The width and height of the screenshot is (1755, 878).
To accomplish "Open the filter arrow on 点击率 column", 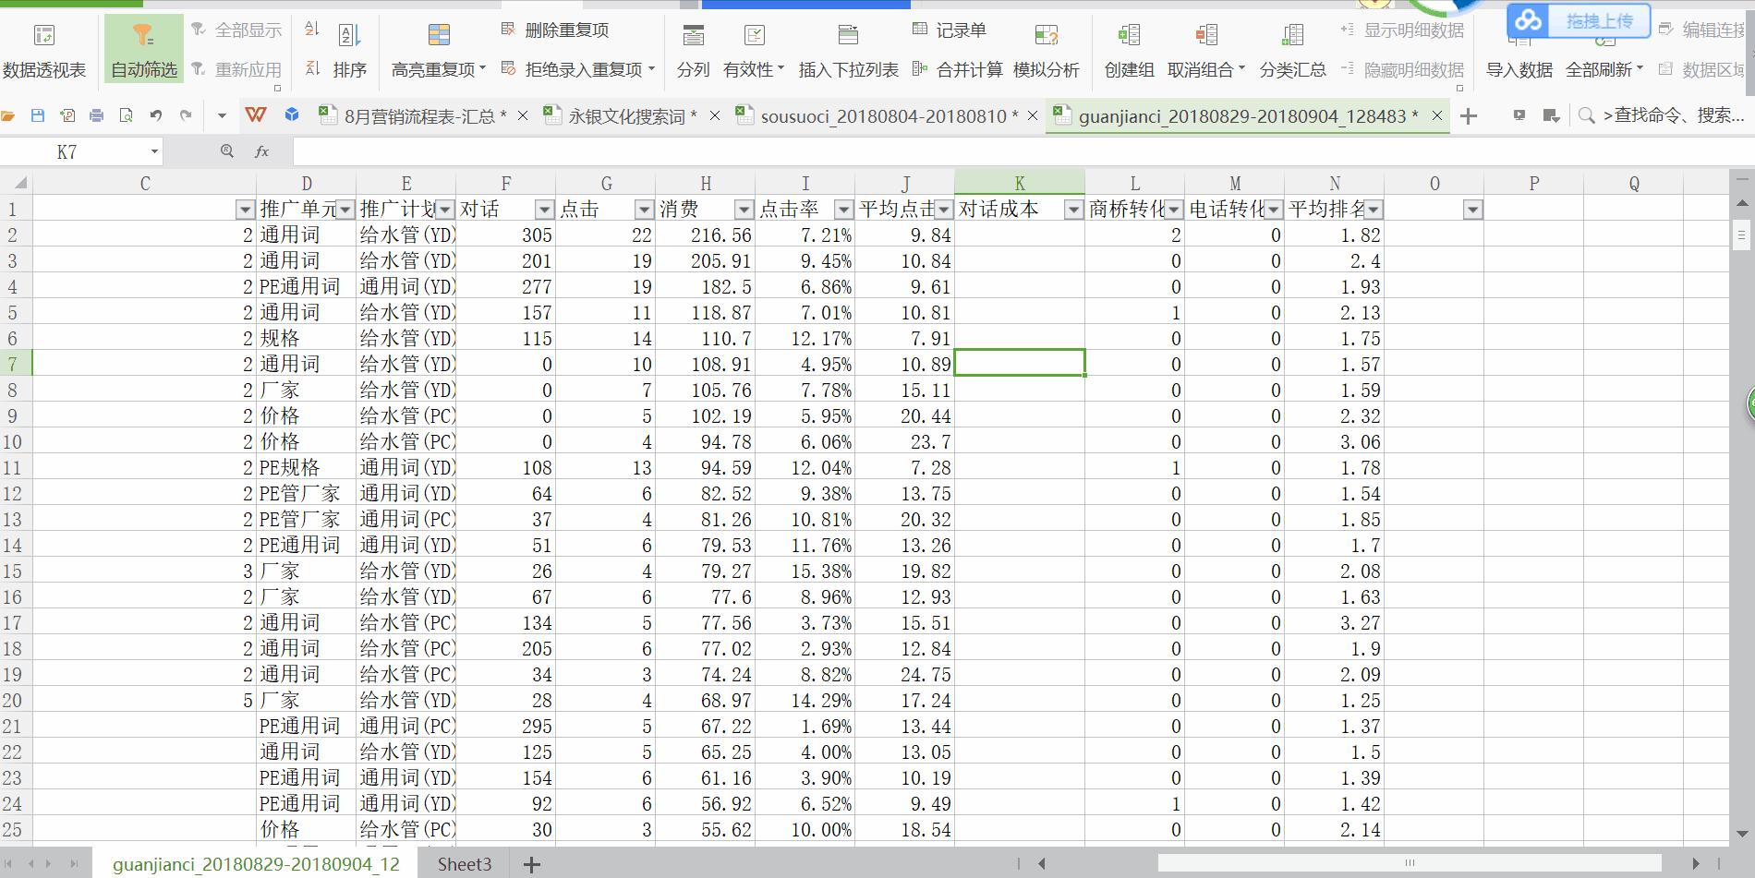I will (841, 210).
